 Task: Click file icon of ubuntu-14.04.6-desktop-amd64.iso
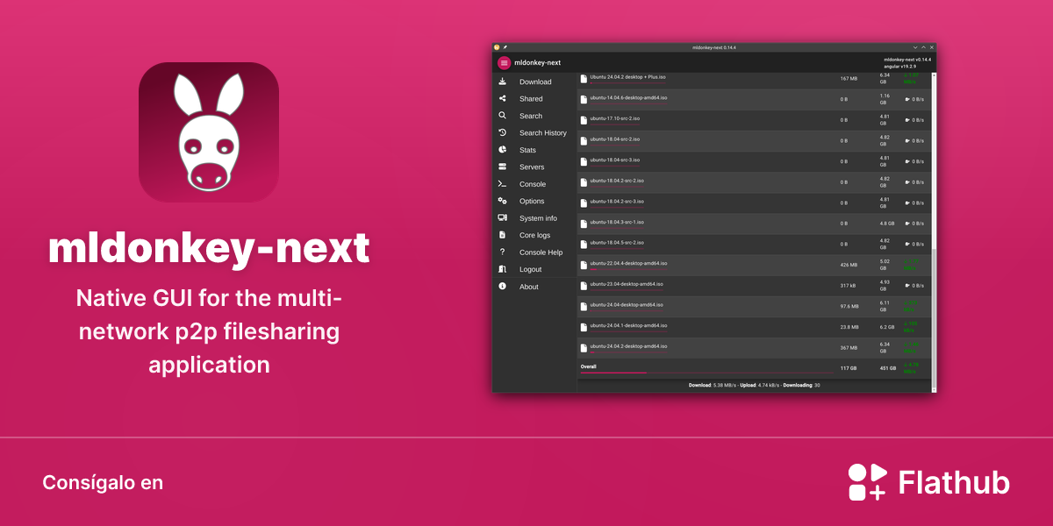[584, 99]
